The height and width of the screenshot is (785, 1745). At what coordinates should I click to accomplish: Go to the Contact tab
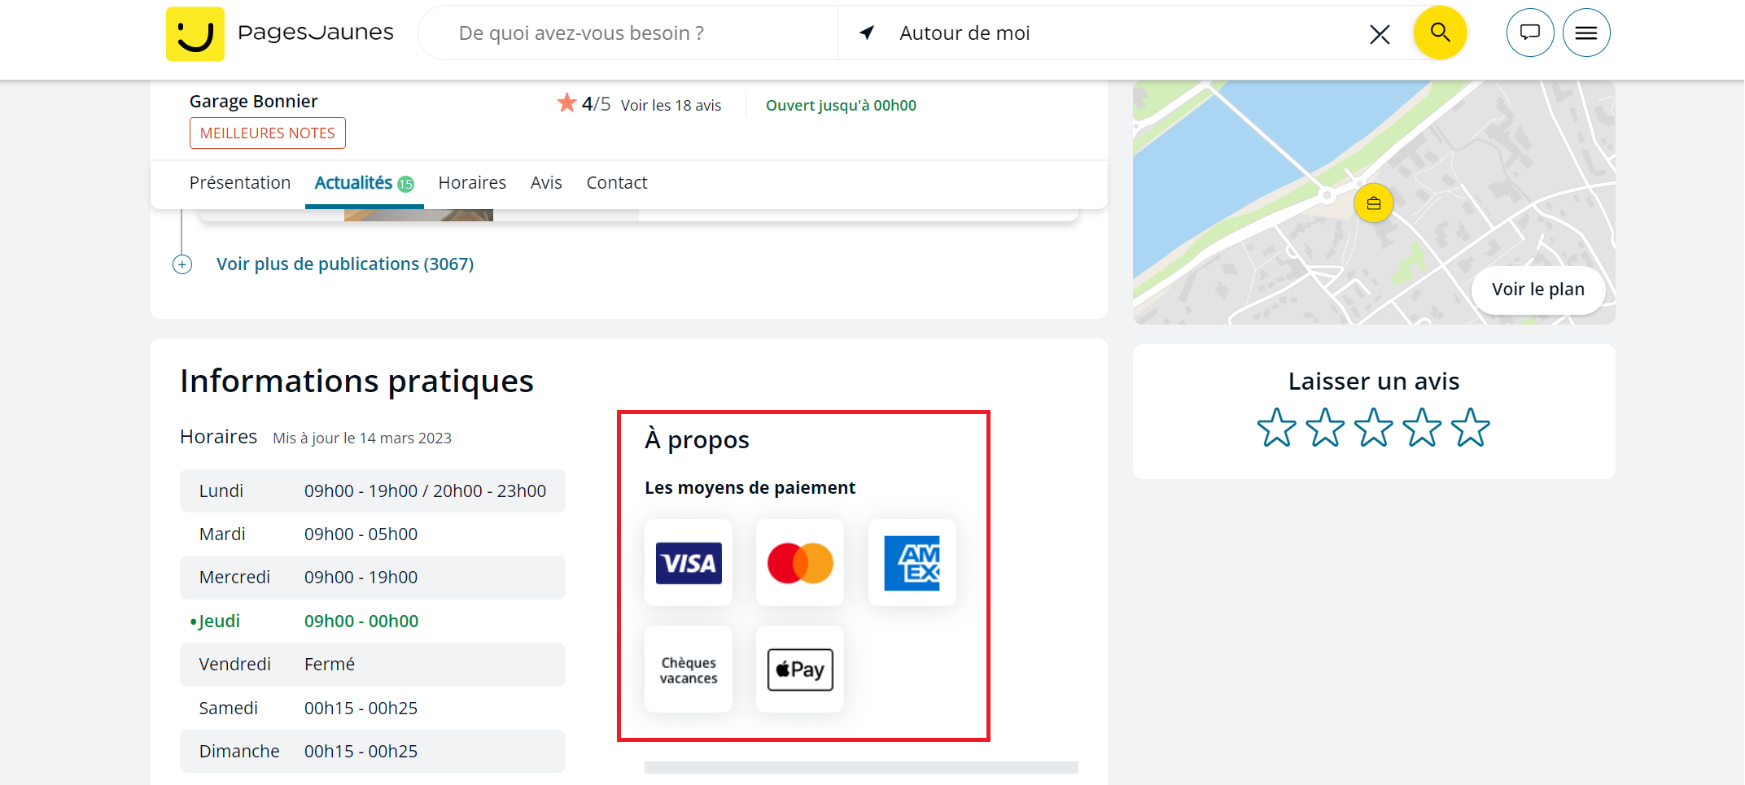(x=616, y=183)
